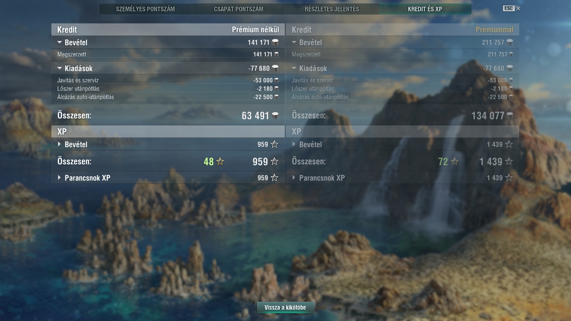Image resolution: width=571 pixels, height=321 pixels.
Task: Click the coin icon next to 63 491 total
Action: coord(275,116)
